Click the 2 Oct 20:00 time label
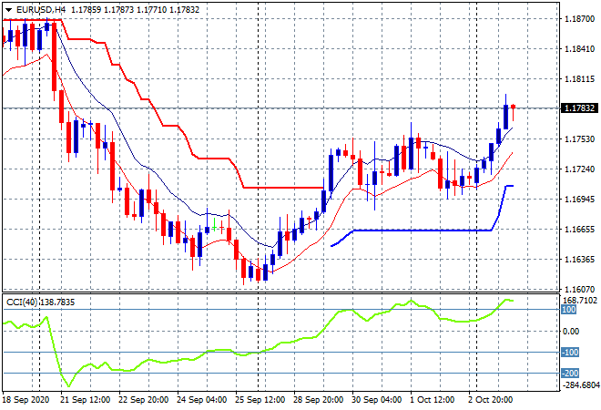The width and height of the screenshot is (601, 410). click(x=490, y=400)
